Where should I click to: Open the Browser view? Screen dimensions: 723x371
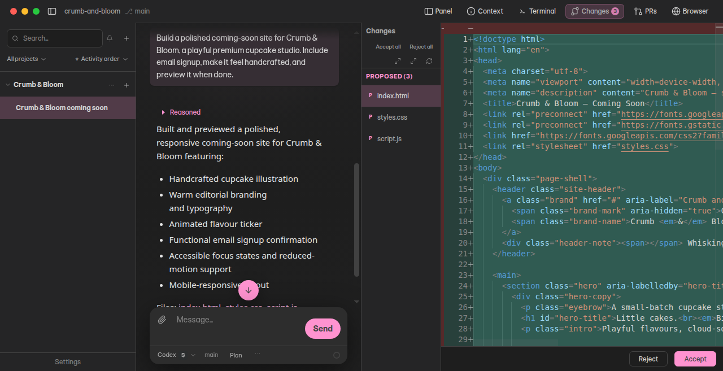(x=690, y=11)
